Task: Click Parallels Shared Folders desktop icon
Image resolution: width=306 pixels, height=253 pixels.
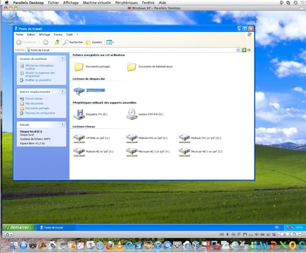Action: pos(13,19)
